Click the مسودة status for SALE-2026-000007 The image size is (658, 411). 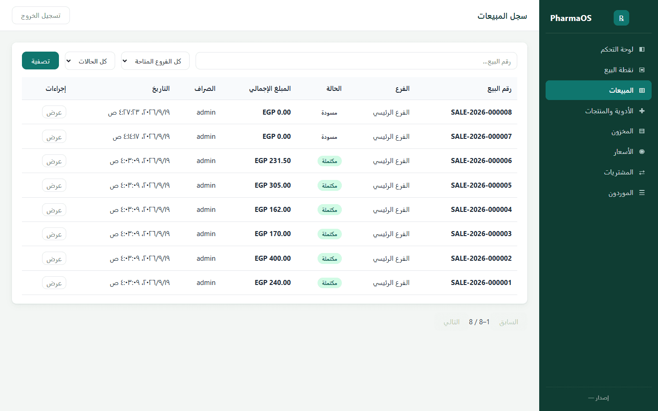point(329,137)
